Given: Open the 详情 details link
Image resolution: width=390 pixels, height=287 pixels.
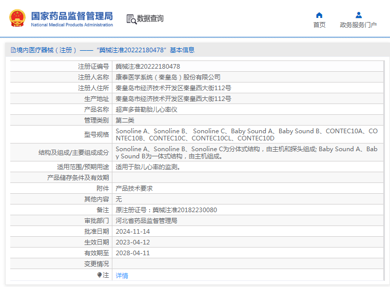Looking at the screenshot, I should (x=122, y=276).
